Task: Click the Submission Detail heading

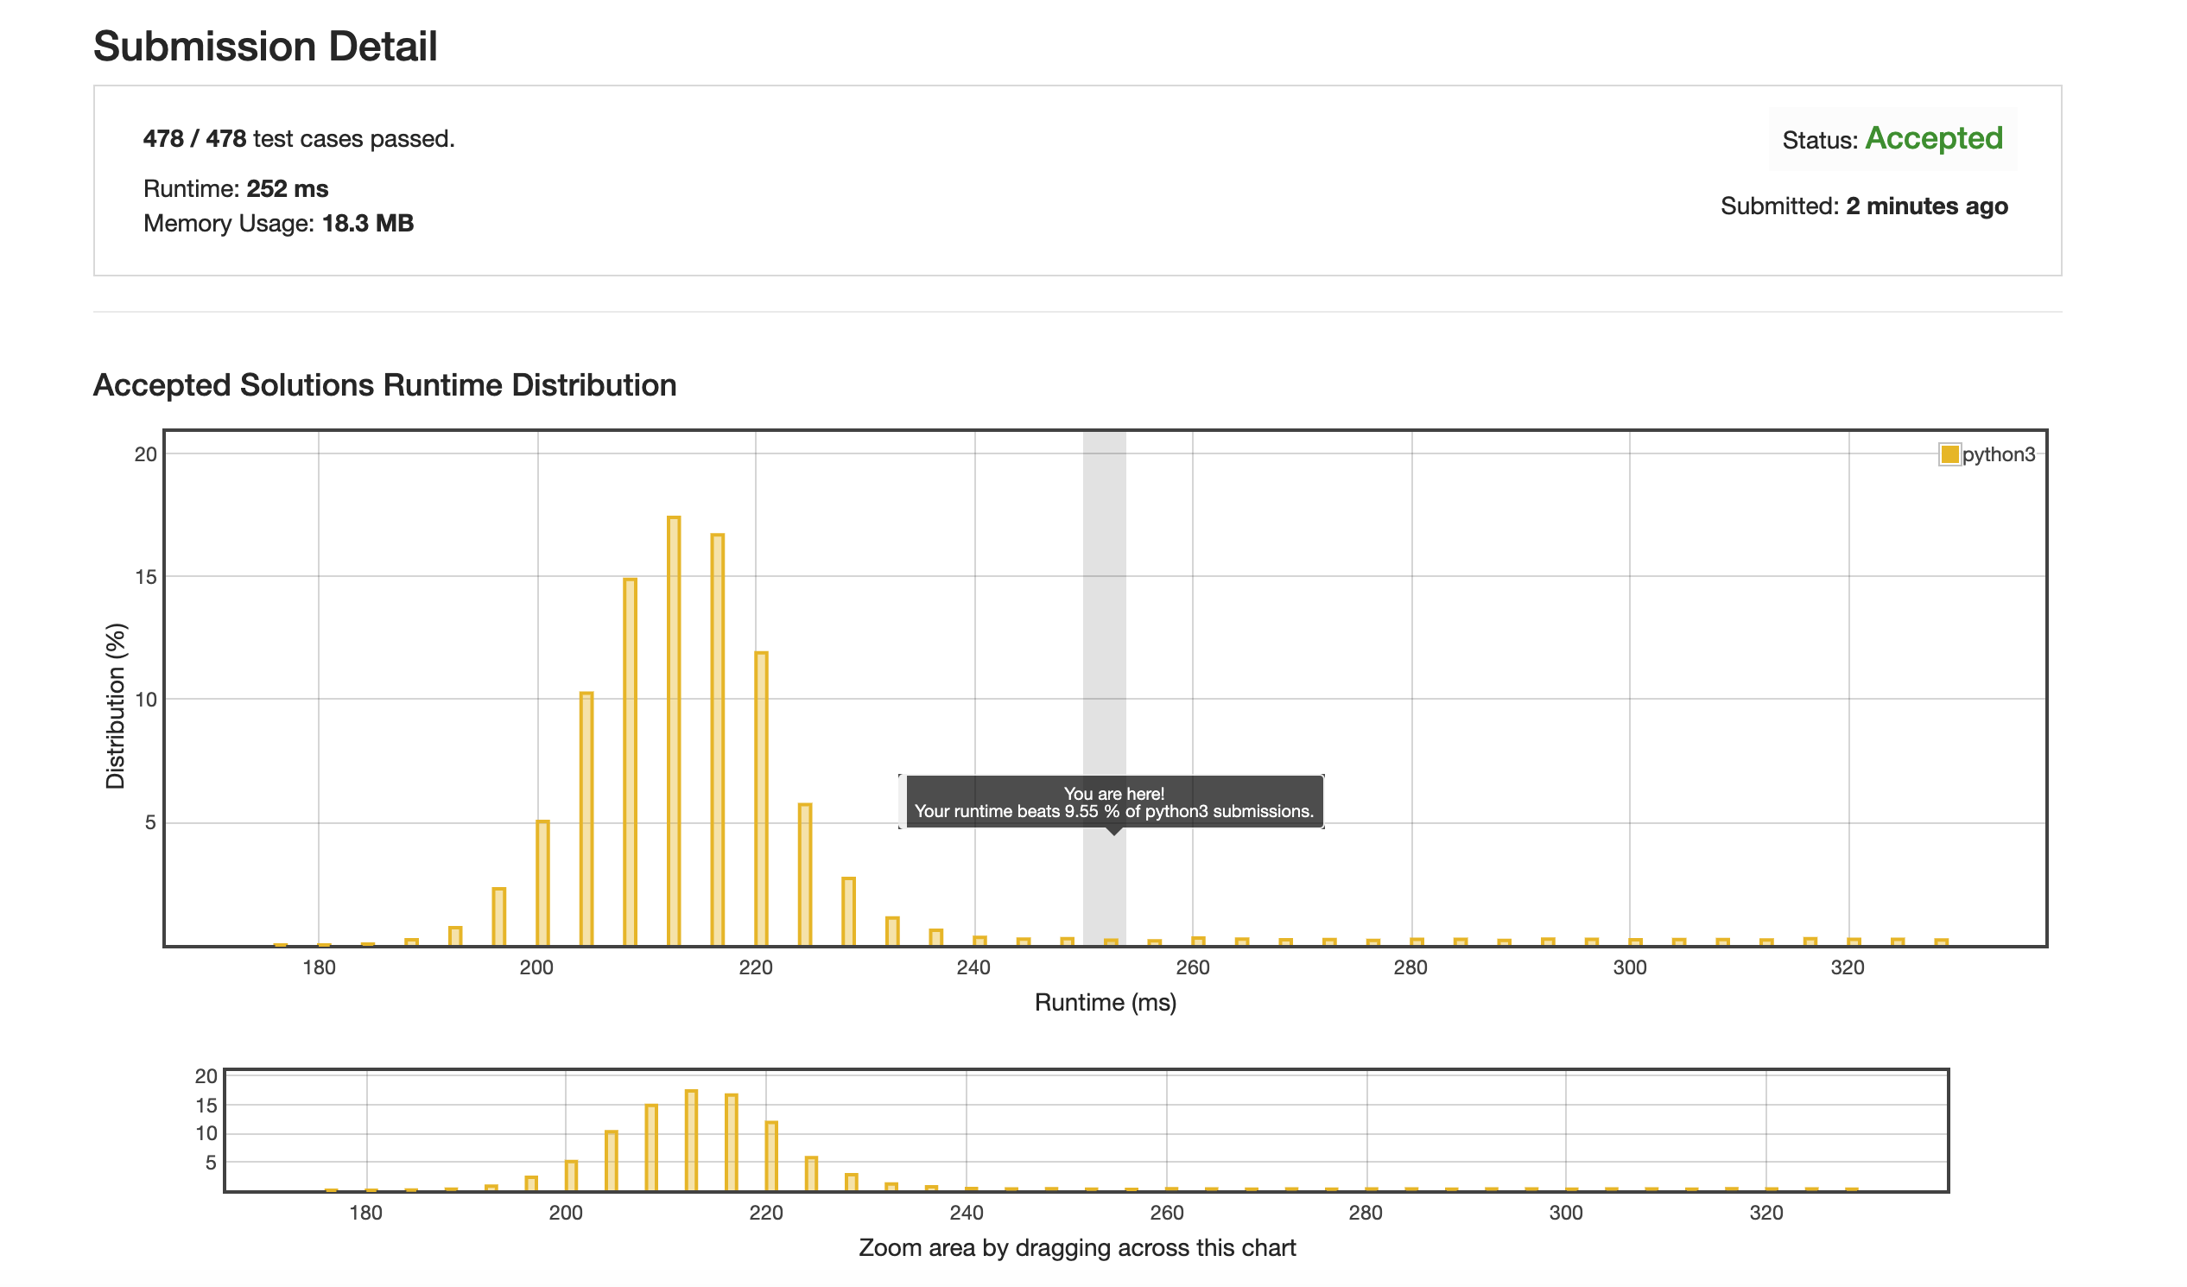Action: pos(265,46)
